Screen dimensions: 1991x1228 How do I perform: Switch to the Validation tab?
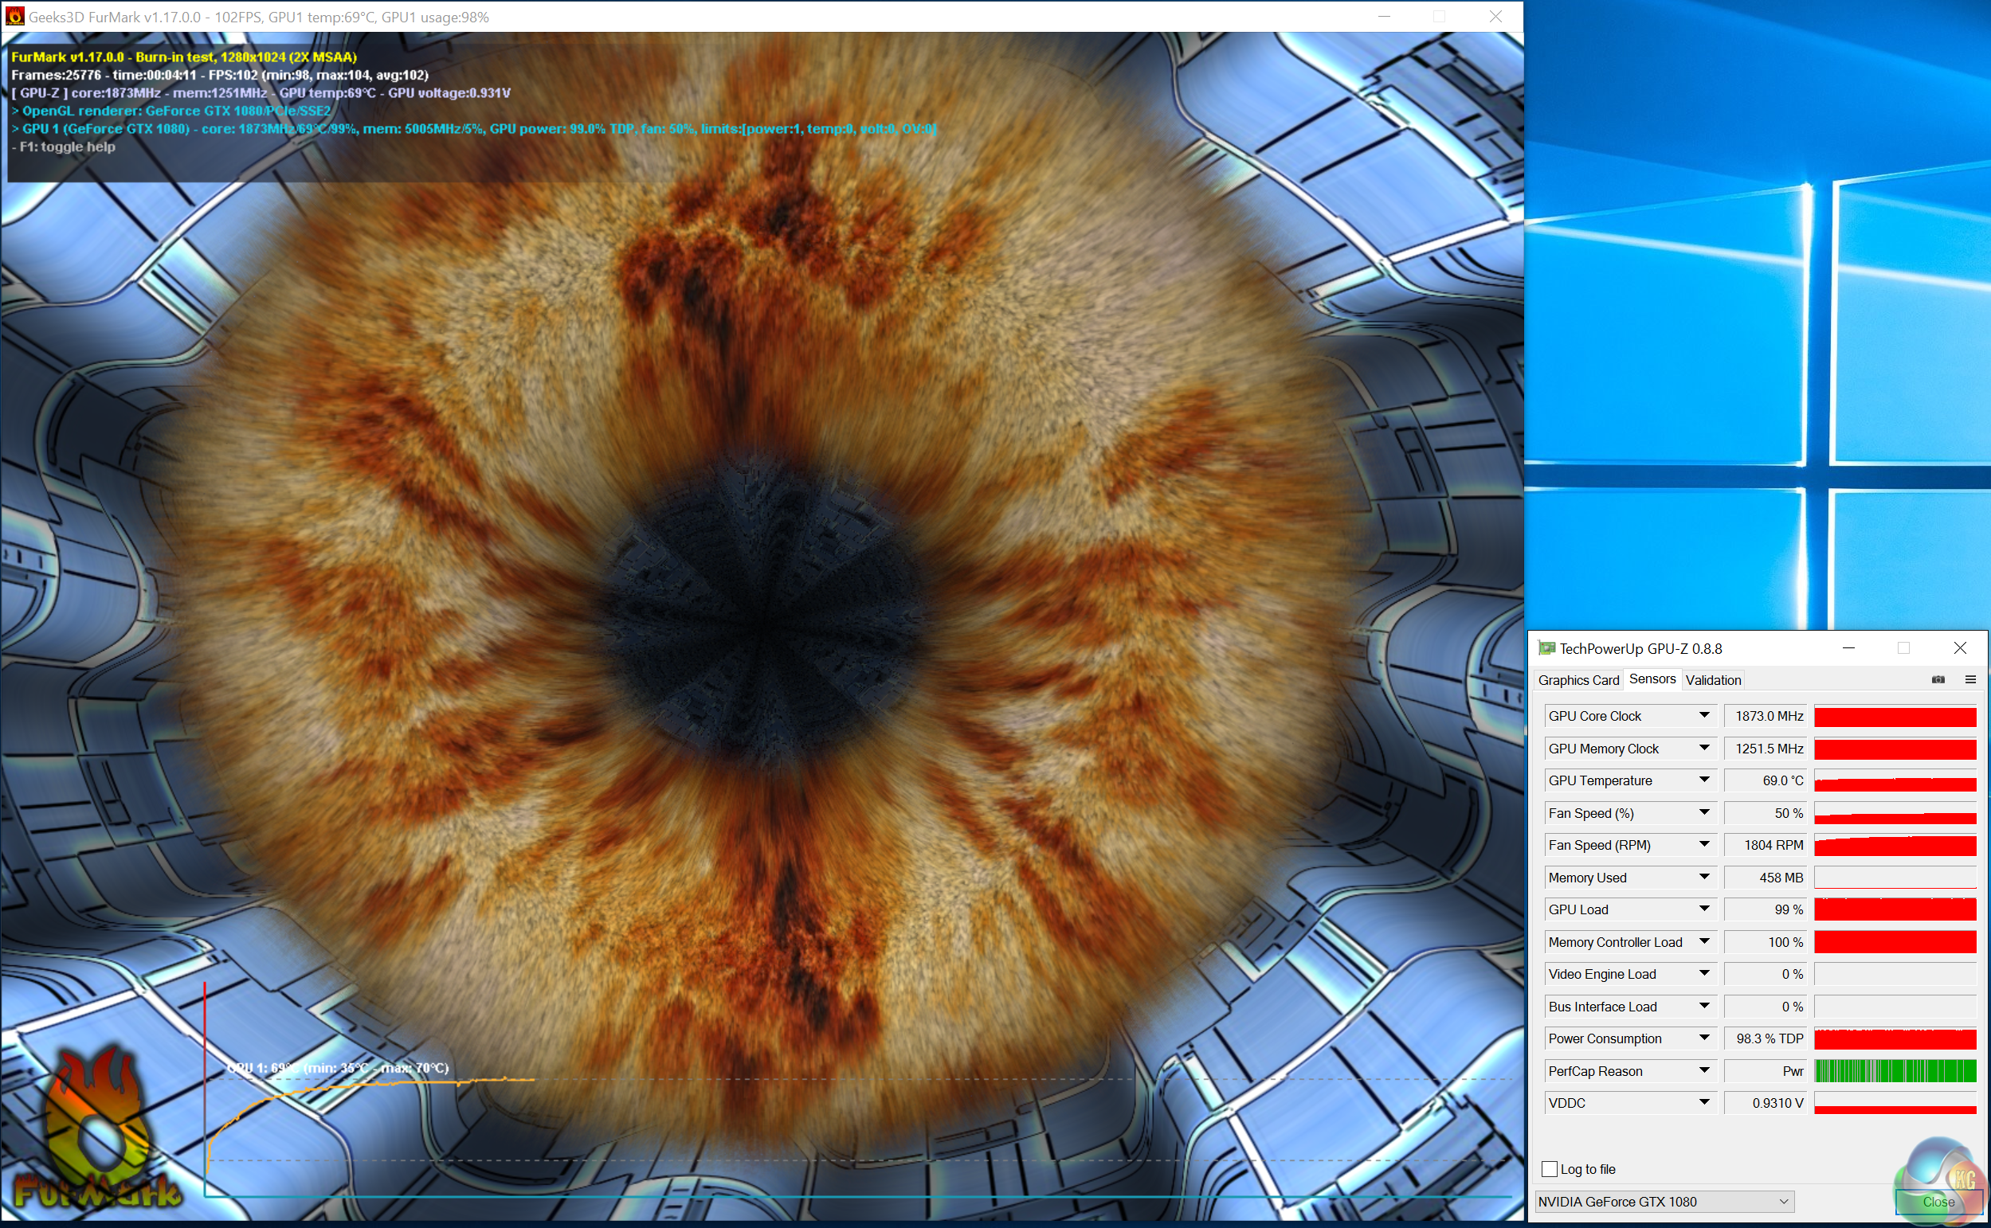(1712, 680)
